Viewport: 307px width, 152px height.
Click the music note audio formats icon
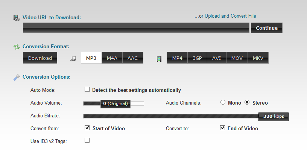tap(73, 58)
